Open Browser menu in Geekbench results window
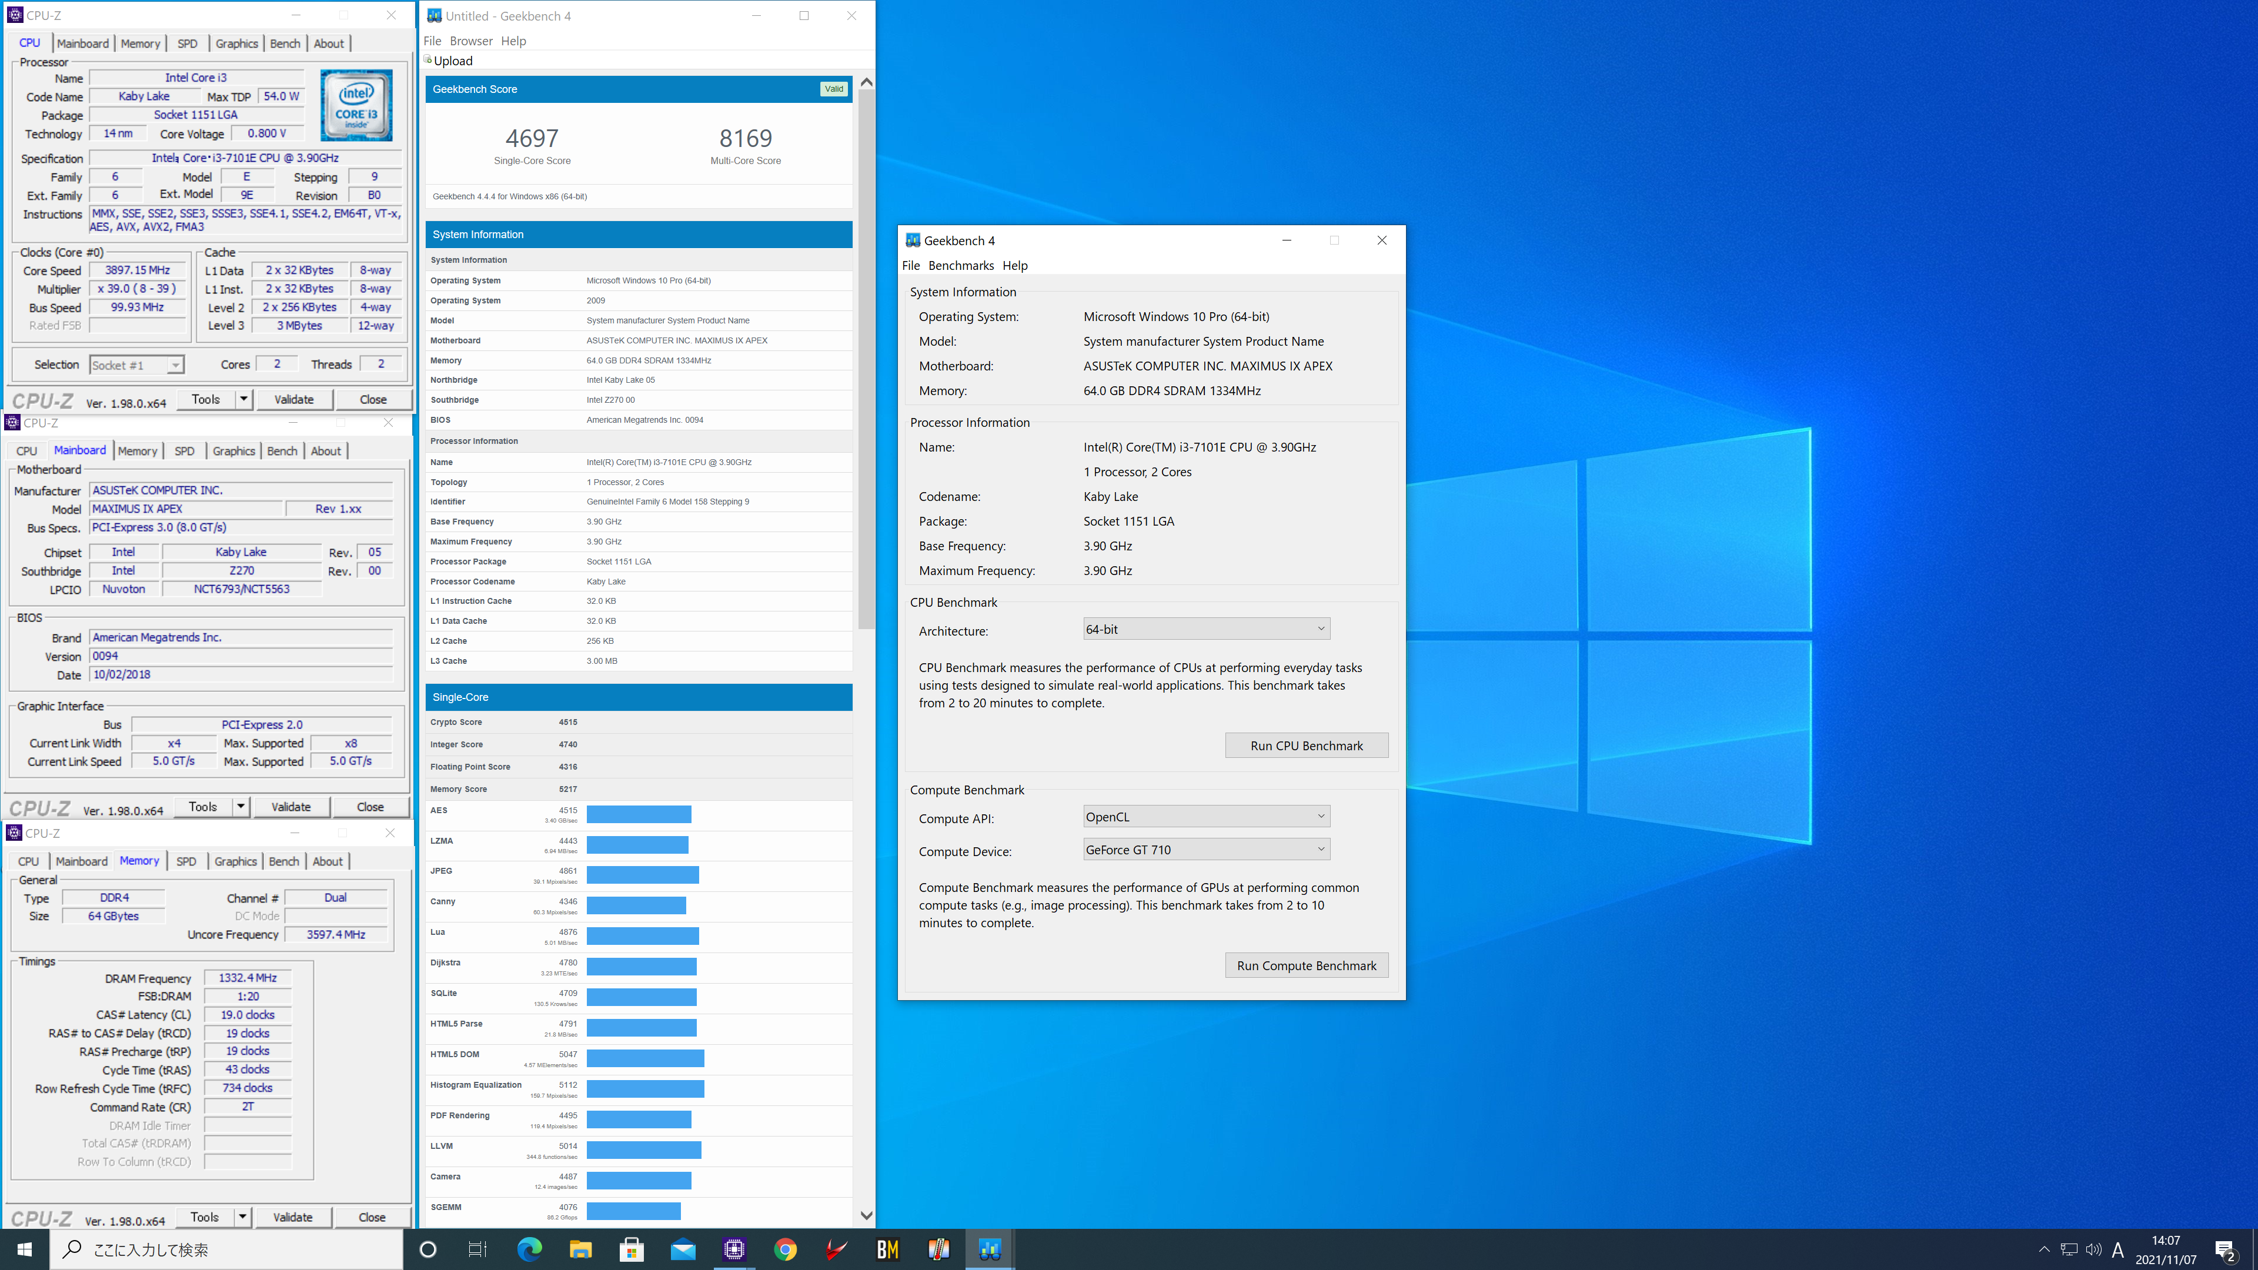This screenshot has width=2258, height=1270. (x=470, y=41)
